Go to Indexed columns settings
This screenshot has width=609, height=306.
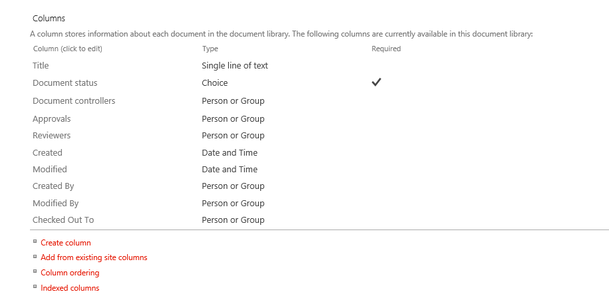70,289
